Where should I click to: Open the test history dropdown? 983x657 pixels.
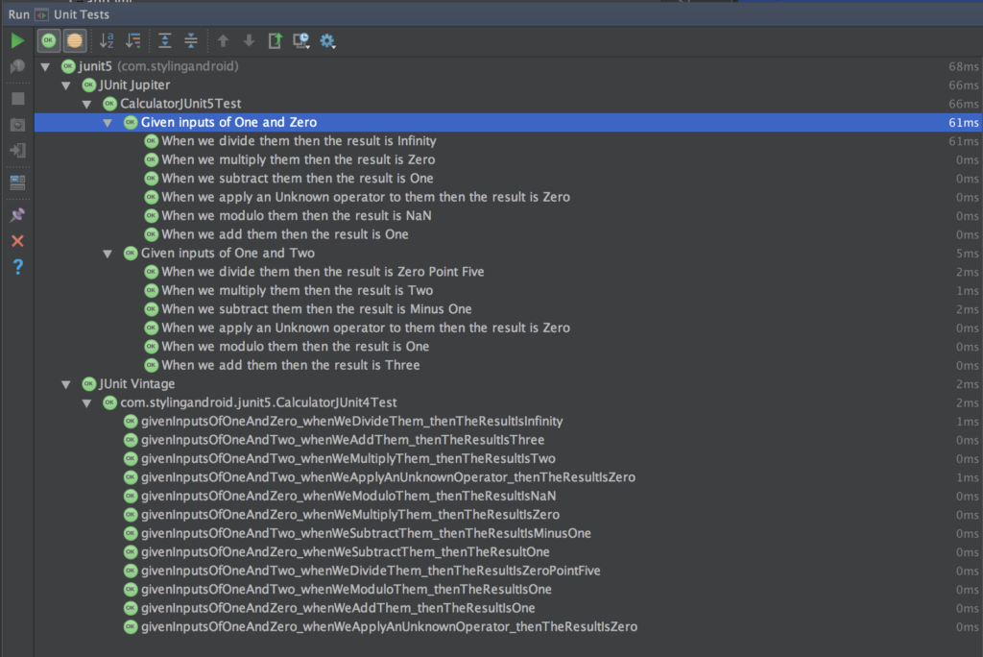pos(301,40)
